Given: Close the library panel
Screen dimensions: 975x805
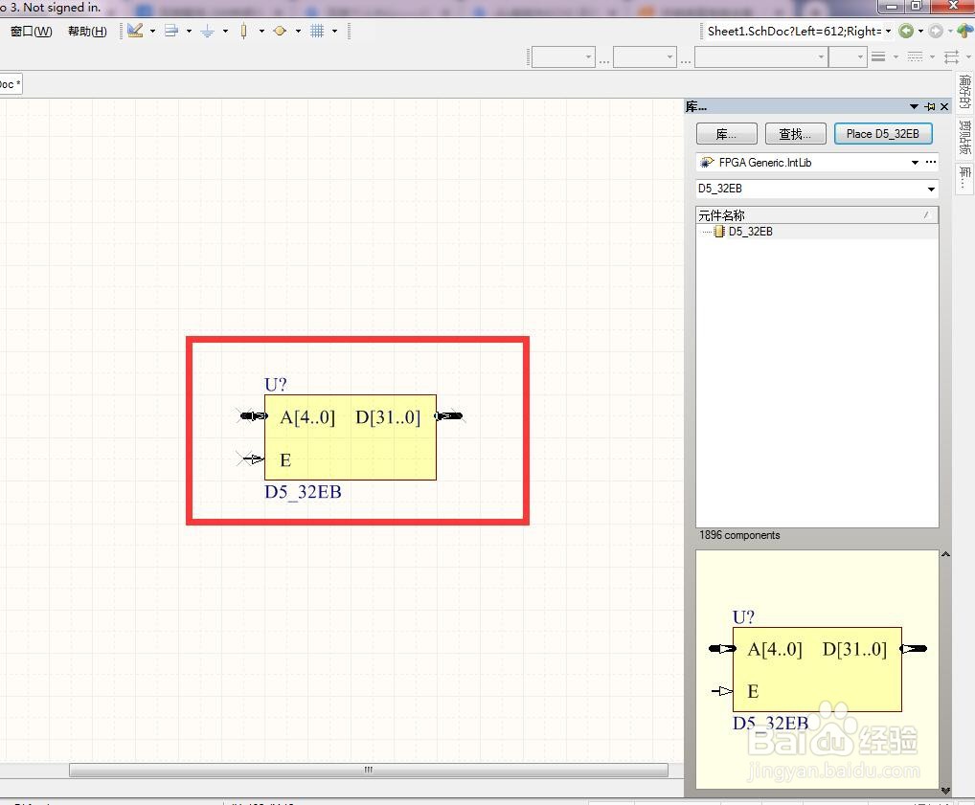Looking at the screenshot, I should (x=944, y=107).
